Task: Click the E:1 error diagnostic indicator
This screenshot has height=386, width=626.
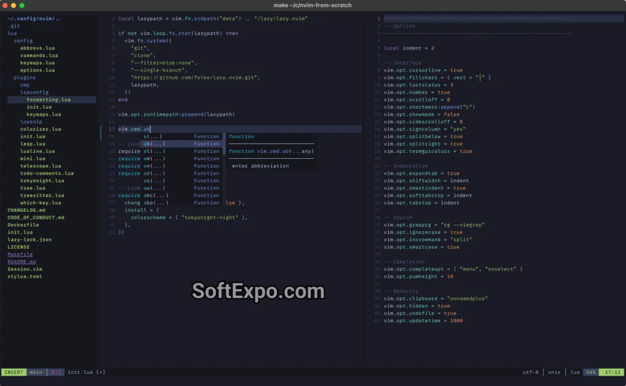Action: [x=56, y=372]
